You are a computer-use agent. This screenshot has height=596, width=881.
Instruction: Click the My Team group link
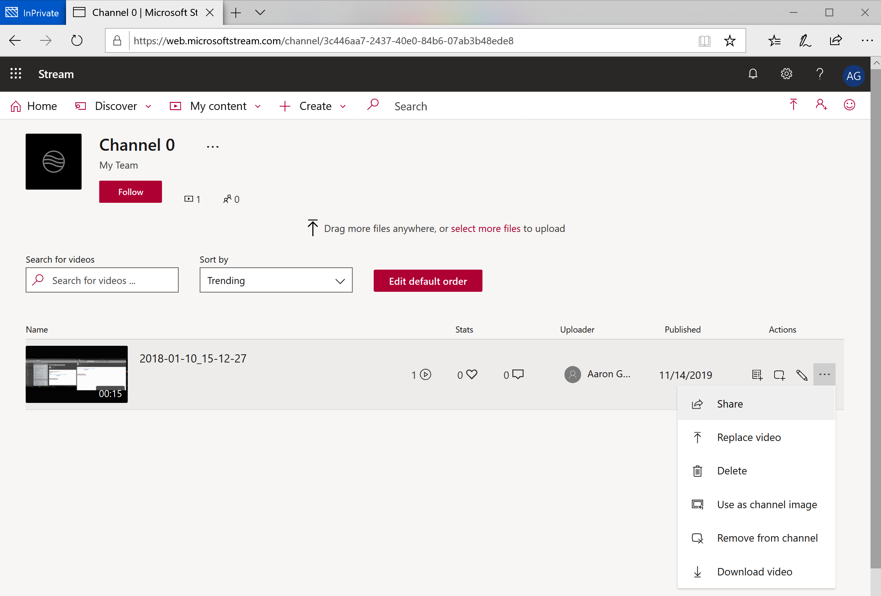(118, 165)
